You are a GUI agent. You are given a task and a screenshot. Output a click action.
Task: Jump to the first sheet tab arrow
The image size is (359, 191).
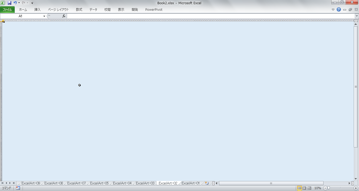coord(3,183)
